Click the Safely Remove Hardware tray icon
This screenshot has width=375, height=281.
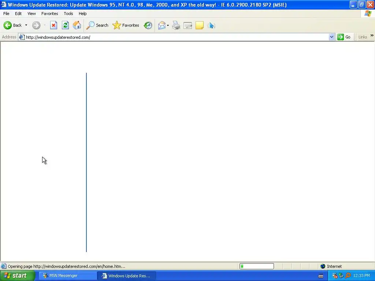(x=341, y=276)
